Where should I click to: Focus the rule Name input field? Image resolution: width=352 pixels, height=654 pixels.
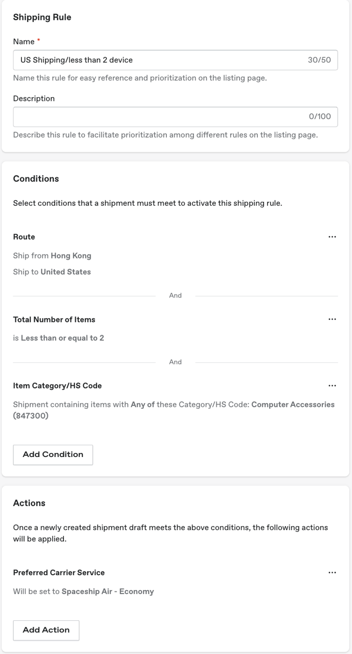click(175, 60)
